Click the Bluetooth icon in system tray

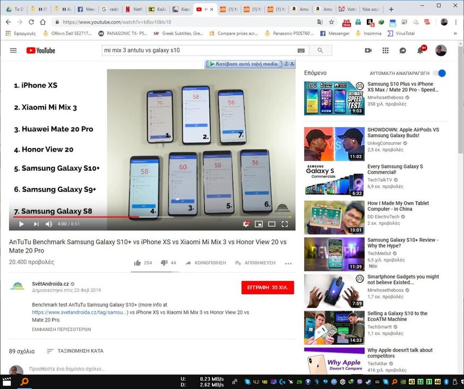[x=446, y=382]
